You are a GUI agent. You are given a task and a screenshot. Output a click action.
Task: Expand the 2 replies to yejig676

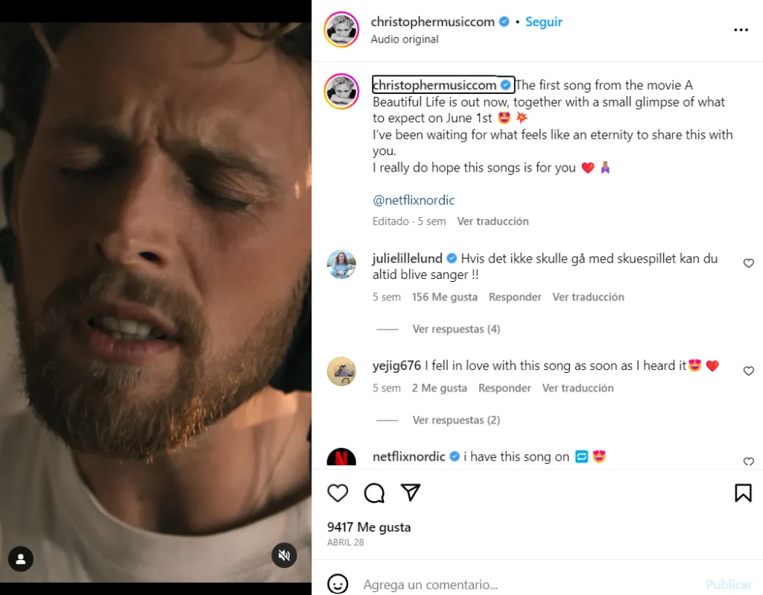(456, 420)
